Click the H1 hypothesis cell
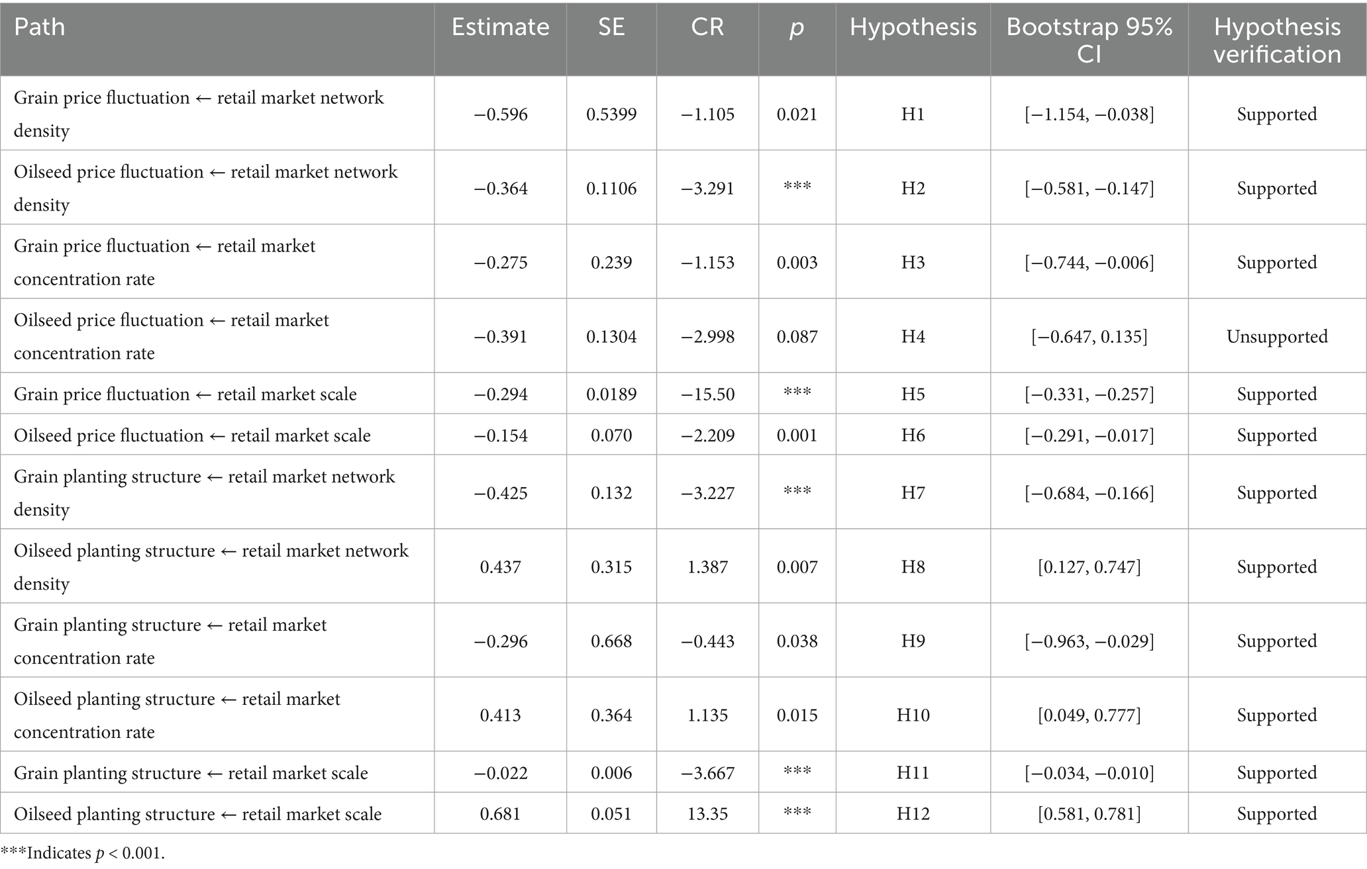The width and height of the screenshot is (1367, 869). pos(913,114)
